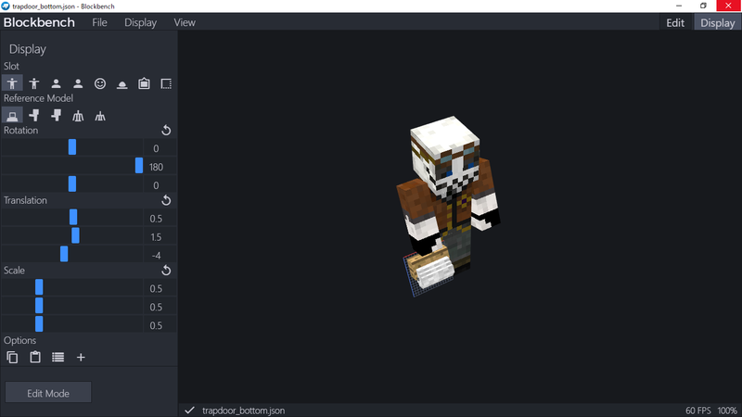Image resolution: width=742 pixels, height=417 pixels.
Task: Click the first Rotation slider handle
Action: click(x=72, y=147)
